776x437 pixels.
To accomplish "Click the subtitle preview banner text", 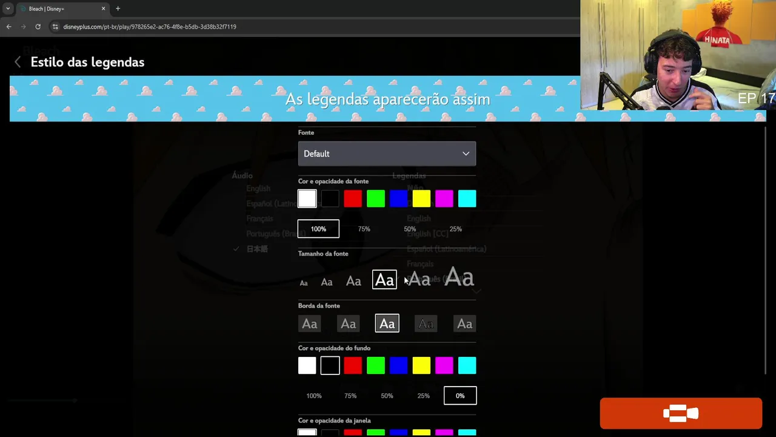I will 387,99.
